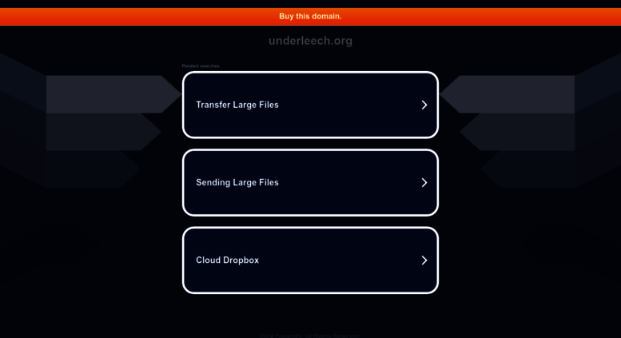Click the gray arrow graphic left of cards
The width and height of the screenshot is (621, 338).
coord(111,94)
